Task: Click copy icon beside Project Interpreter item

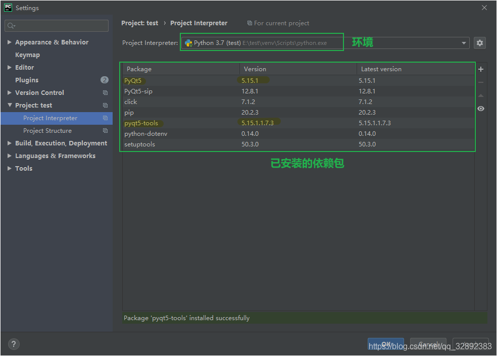Action: coord(105,118)
